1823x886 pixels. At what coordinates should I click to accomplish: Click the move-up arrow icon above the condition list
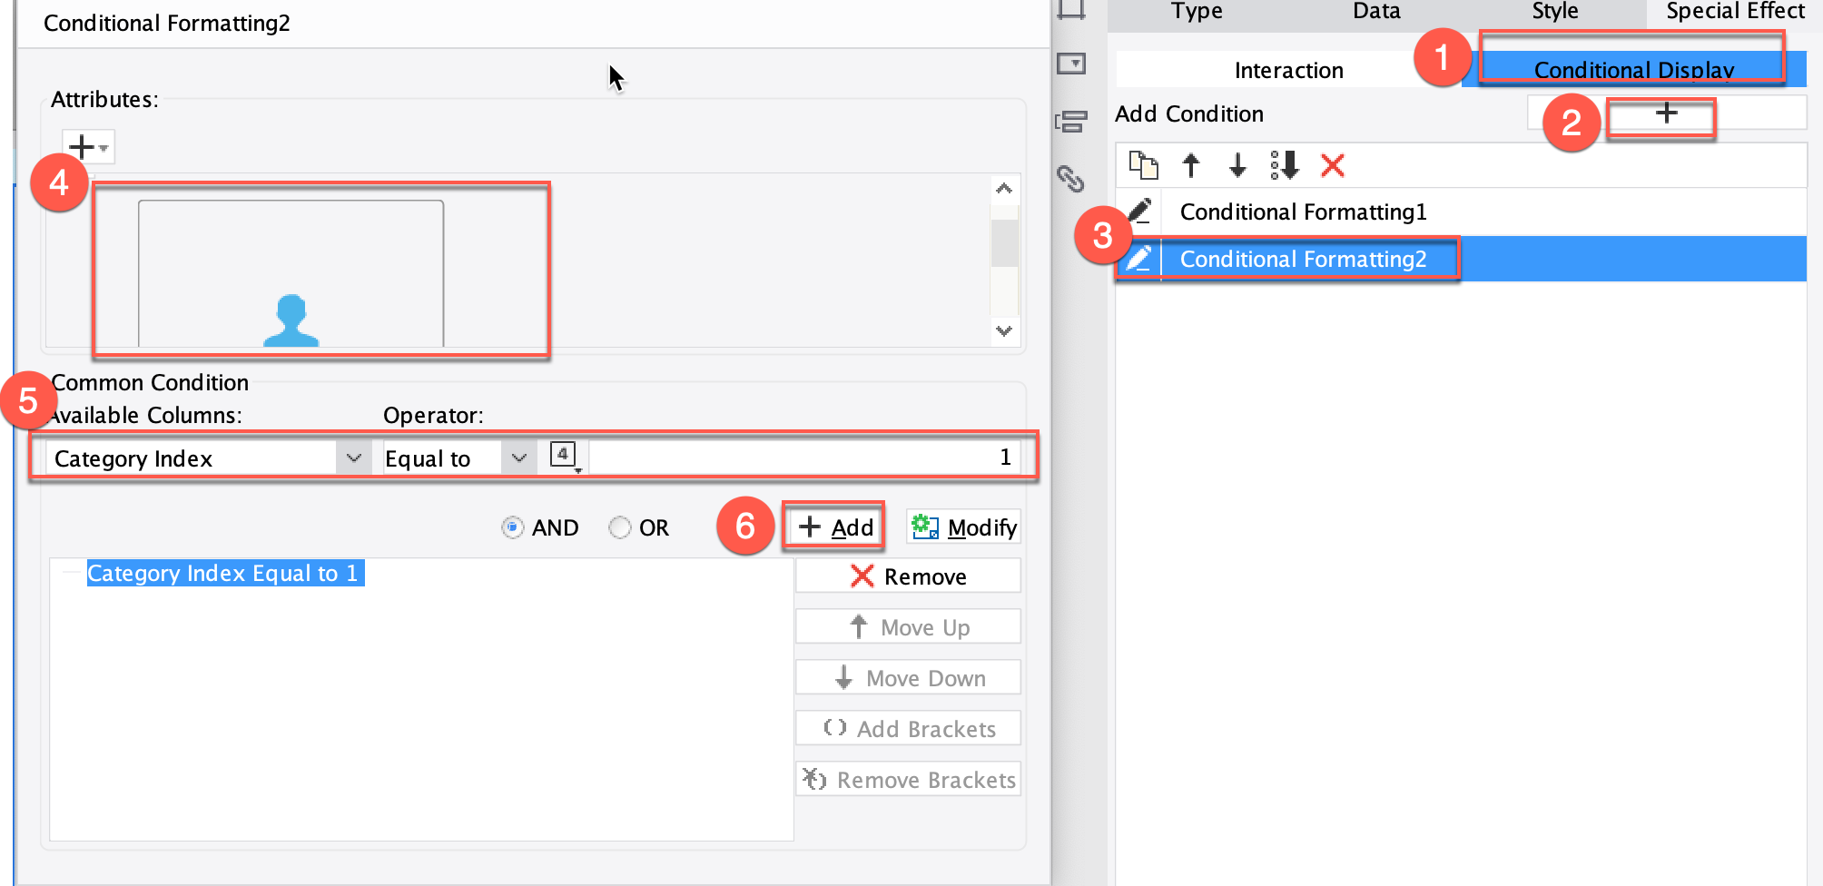[x=1191, y=166]
